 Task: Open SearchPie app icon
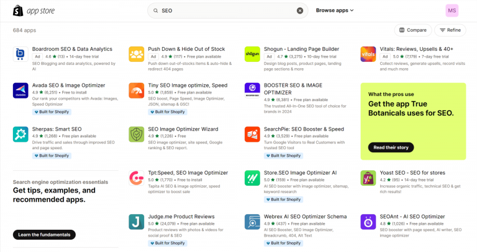coord(252,134)
